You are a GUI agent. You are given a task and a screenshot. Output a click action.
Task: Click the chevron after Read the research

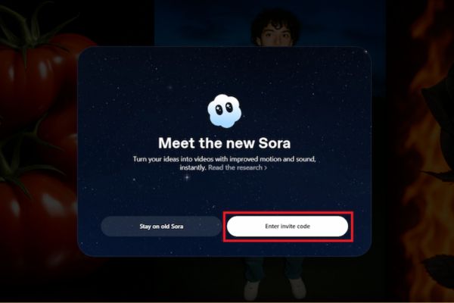[x=266, y=167]
